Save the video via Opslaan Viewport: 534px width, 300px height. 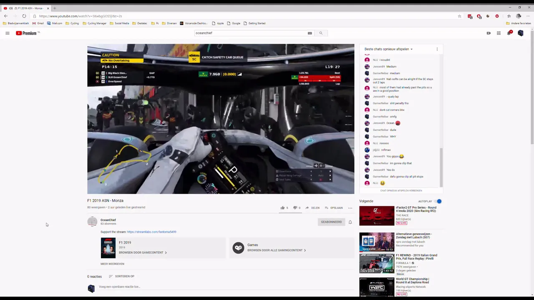point(333,207)
